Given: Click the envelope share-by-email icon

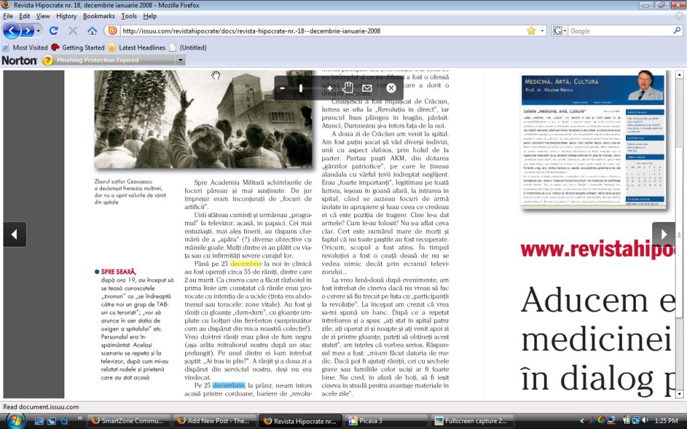Looking at the screenshot, I should [367, 88].
